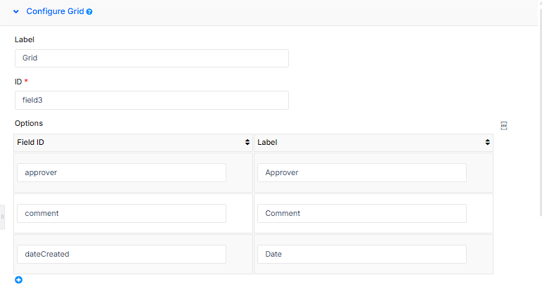
Task: Click the Label input containing Grid
Action: 152,58
